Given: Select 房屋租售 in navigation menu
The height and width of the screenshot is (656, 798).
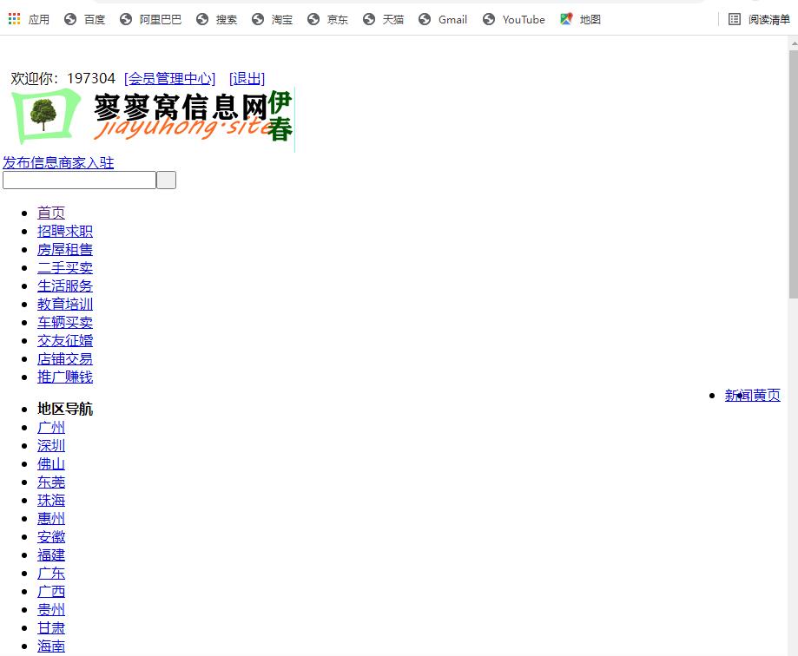Looking at the screenshot, I should (x=65, y=250).
